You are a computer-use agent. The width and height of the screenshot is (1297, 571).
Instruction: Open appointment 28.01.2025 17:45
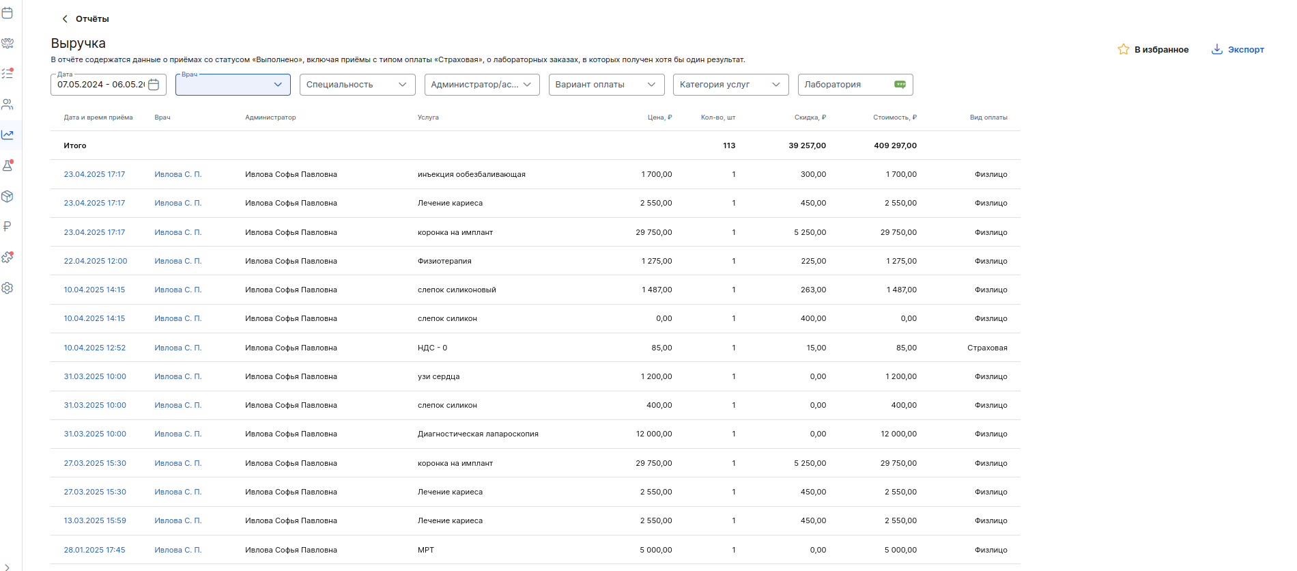[x=94, y=550]
